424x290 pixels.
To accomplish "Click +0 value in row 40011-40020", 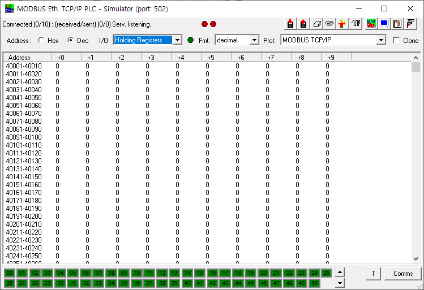I will tap(57, 74).
